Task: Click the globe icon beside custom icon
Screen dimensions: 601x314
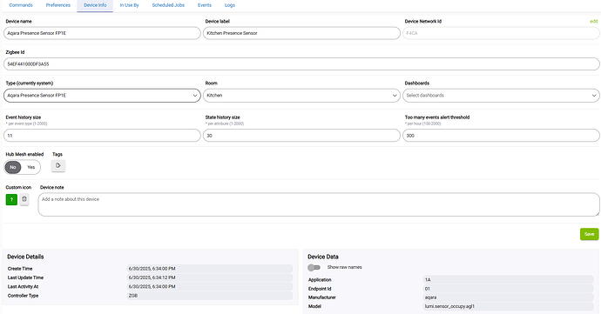Action: [x=24, y=199]
